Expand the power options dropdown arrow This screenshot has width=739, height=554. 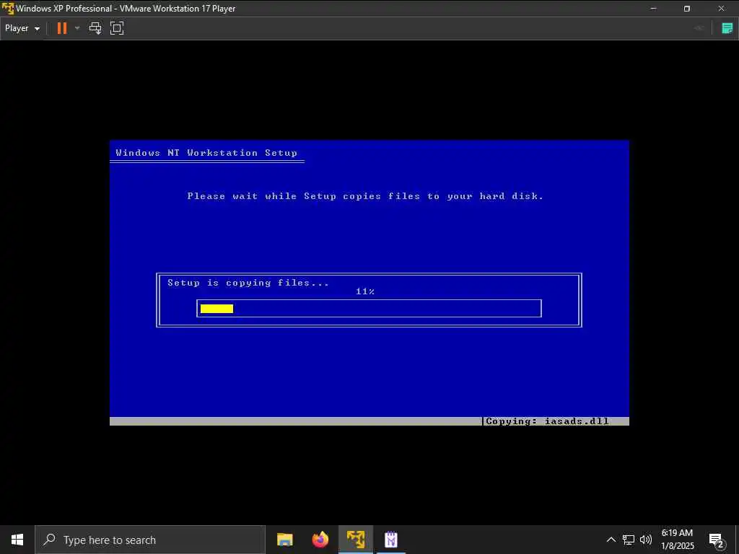(77, 28)
